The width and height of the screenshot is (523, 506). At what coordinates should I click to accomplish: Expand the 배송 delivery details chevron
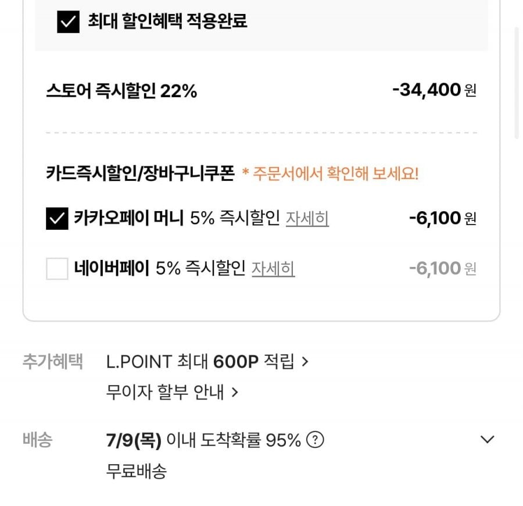pyautogui.click(x=487, y=439)
